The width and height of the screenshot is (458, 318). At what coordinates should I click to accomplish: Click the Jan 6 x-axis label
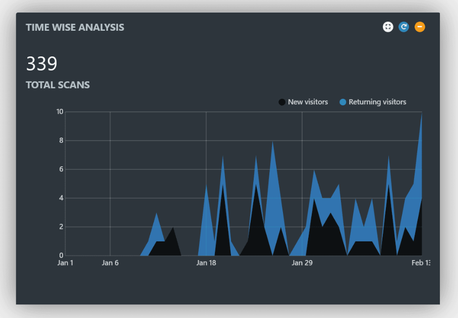(x=110, y=263)
